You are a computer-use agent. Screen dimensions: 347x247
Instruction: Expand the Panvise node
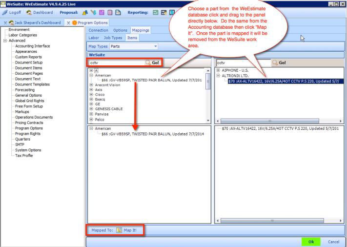coord(91,114)
